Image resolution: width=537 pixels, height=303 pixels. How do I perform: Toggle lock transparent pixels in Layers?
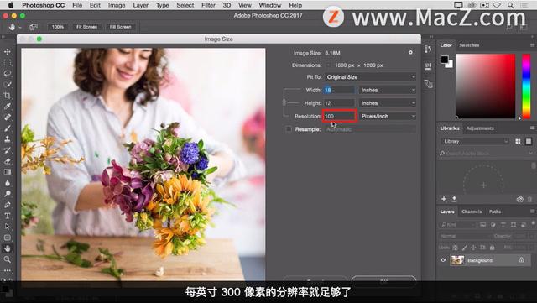point(455,247)
